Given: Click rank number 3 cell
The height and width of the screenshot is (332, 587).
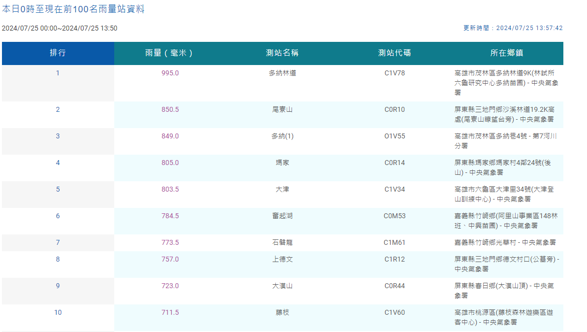Looking at the screenshot, I should pos(58,141).
